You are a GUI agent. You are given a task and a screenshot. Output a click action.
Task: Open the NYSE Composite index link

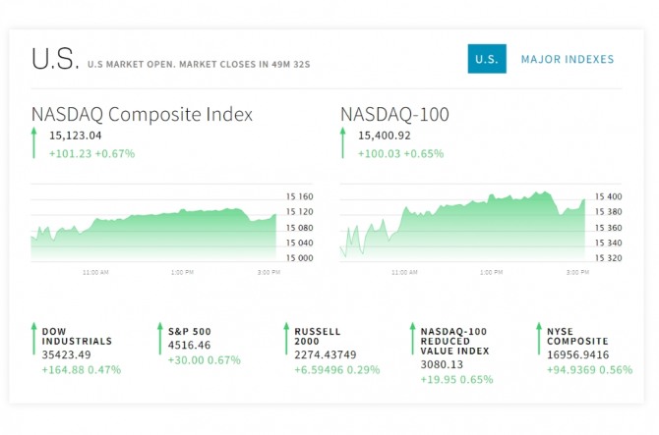[x=578, y=336]
